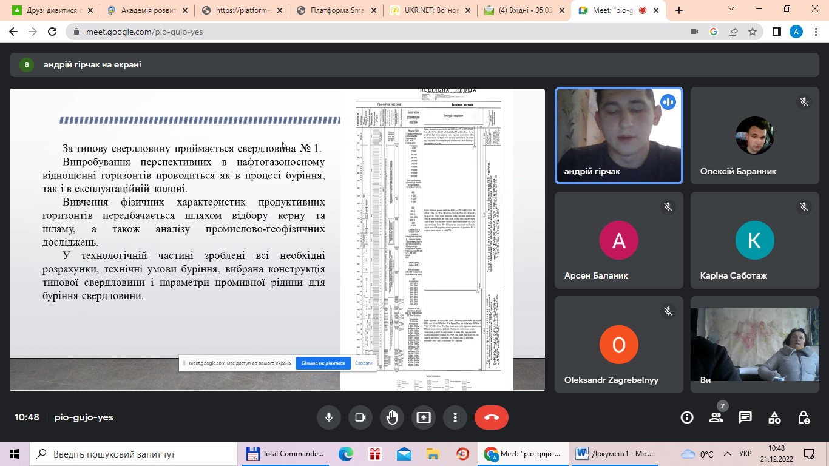The image size is (829, 466).
Task: Switch to 'Академія розвит' browser tab
Action: [x=147, y=10]
